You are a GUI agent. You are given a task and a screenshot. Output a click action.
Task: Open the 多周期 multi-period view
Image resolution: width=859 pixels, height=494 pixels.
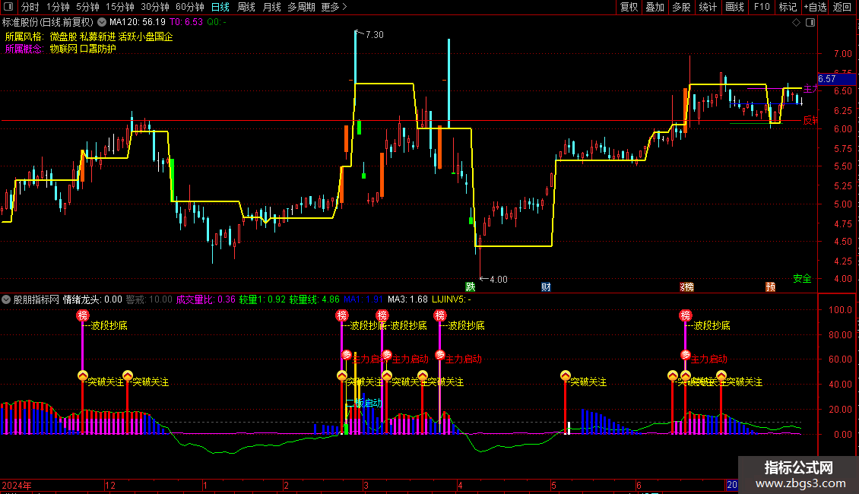301,7
